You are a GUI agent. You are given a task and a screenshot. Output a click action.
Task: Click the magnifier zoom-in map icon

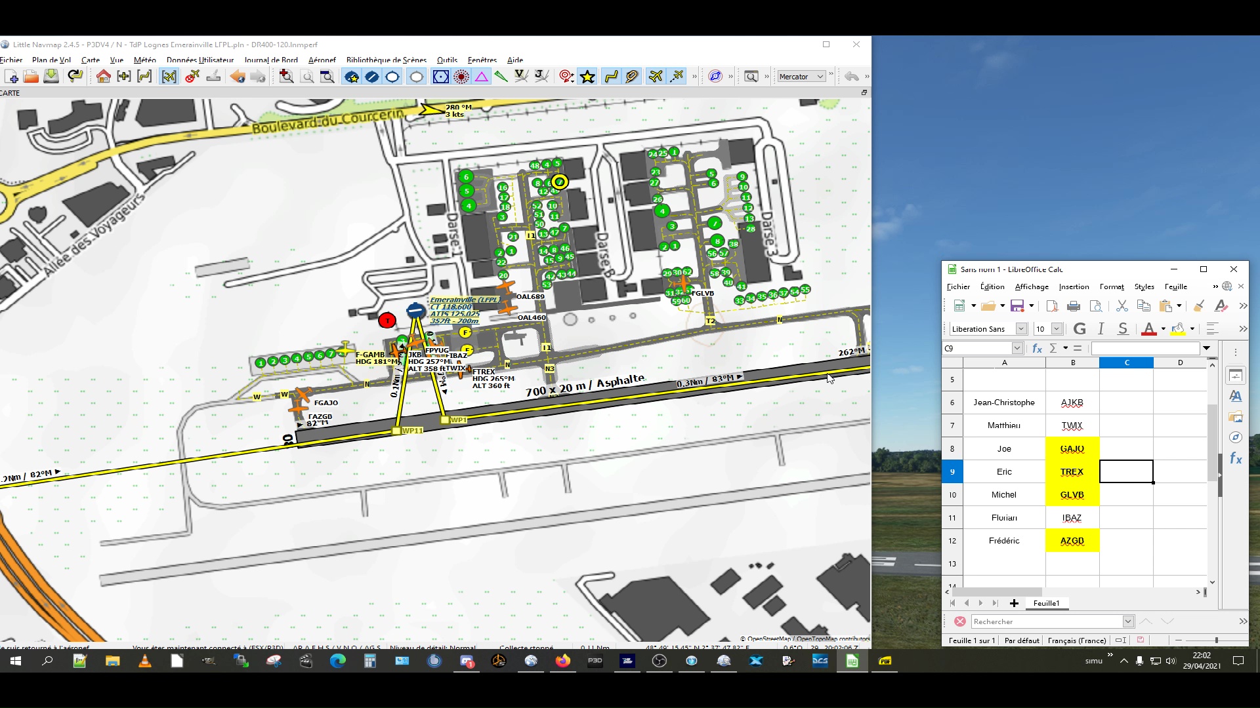pos(286,77)
